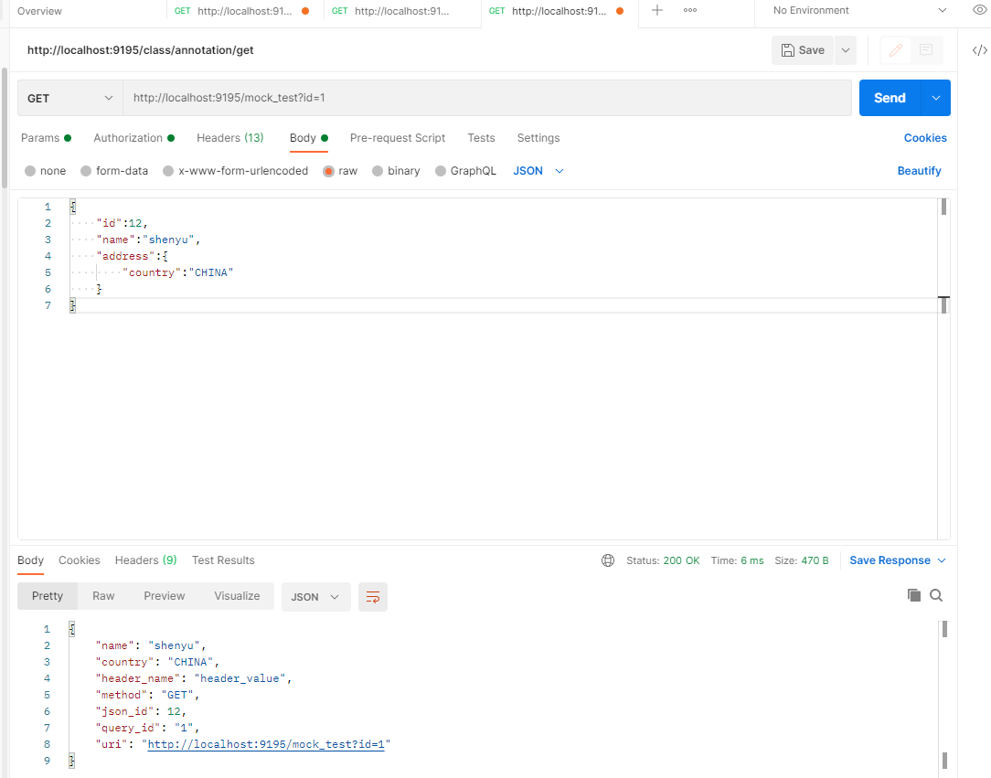Switch to the Overview tab
Viewport: 991px width, 778px height.
coord(39,11)
